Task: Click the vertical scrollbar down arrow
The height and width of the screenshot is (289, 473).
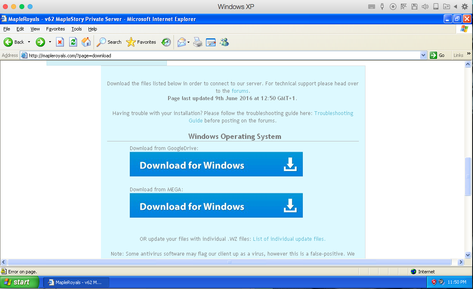Action: click(x=468, y=255)
